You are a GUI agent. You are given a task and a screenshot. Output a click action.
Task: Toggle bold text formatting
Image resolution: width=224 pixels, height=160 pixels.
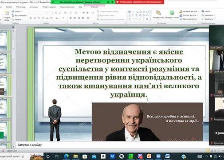pos(31,18)
